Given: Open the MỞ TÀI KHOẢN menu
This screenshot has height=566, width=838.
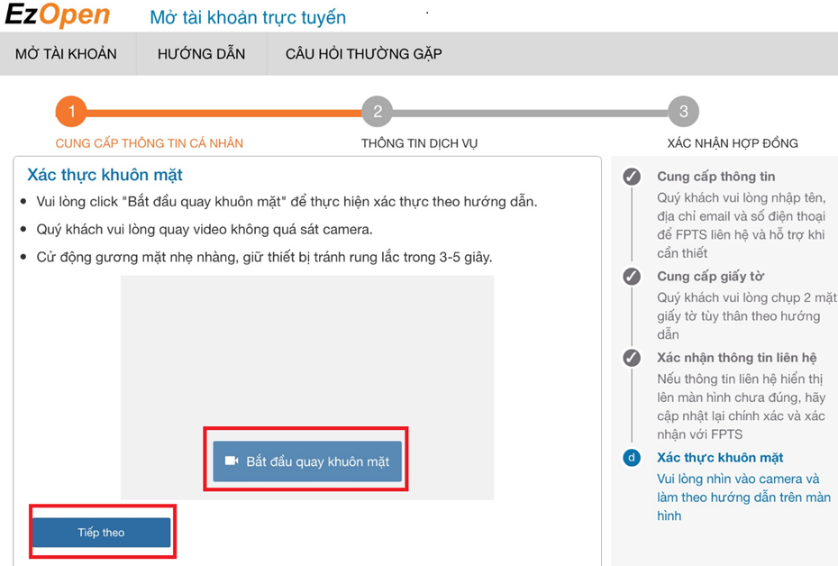Looking at the screenshot, I should coord(66,54).
